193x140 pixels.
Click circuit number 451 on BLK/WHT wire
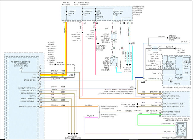pos(63,76)
